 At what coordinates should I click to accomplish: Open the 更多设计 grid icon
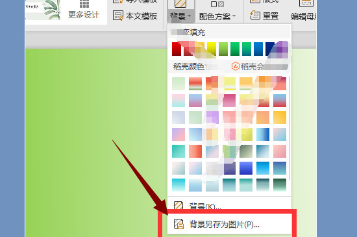tap(84, 3)
